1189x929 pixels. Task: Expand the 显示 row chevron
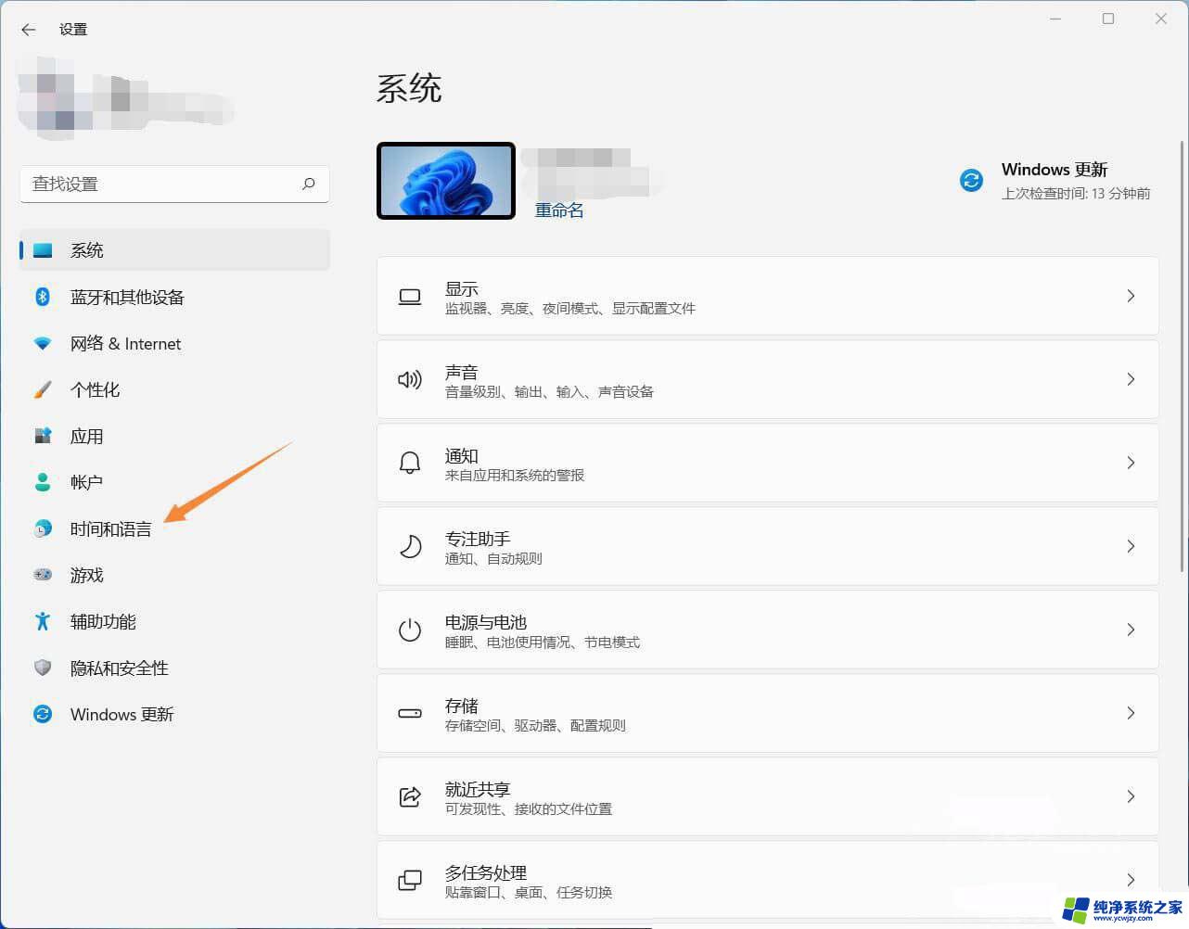[1131, 296]
